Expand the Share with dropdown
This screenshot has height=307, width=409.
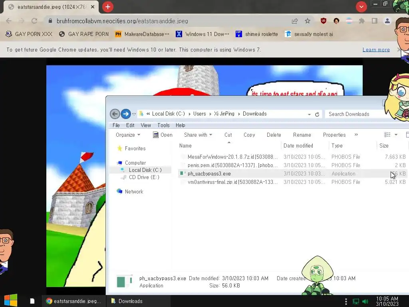point(198,135)
